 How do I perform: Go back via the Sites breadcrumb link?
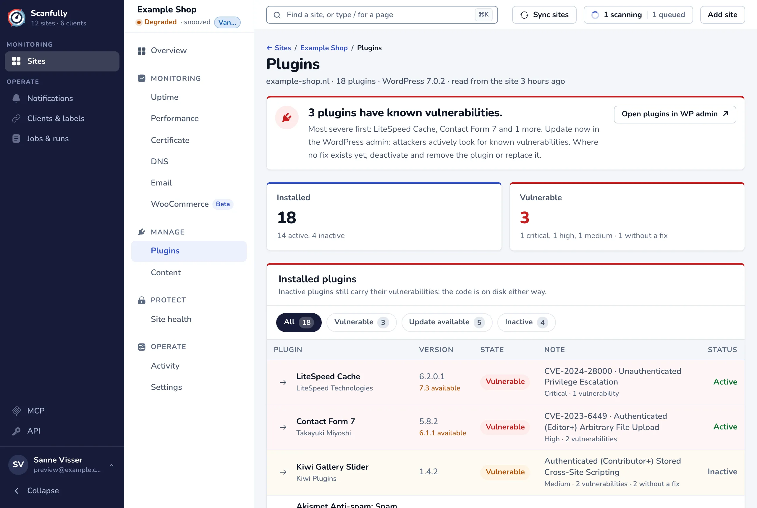coord(279,48)
